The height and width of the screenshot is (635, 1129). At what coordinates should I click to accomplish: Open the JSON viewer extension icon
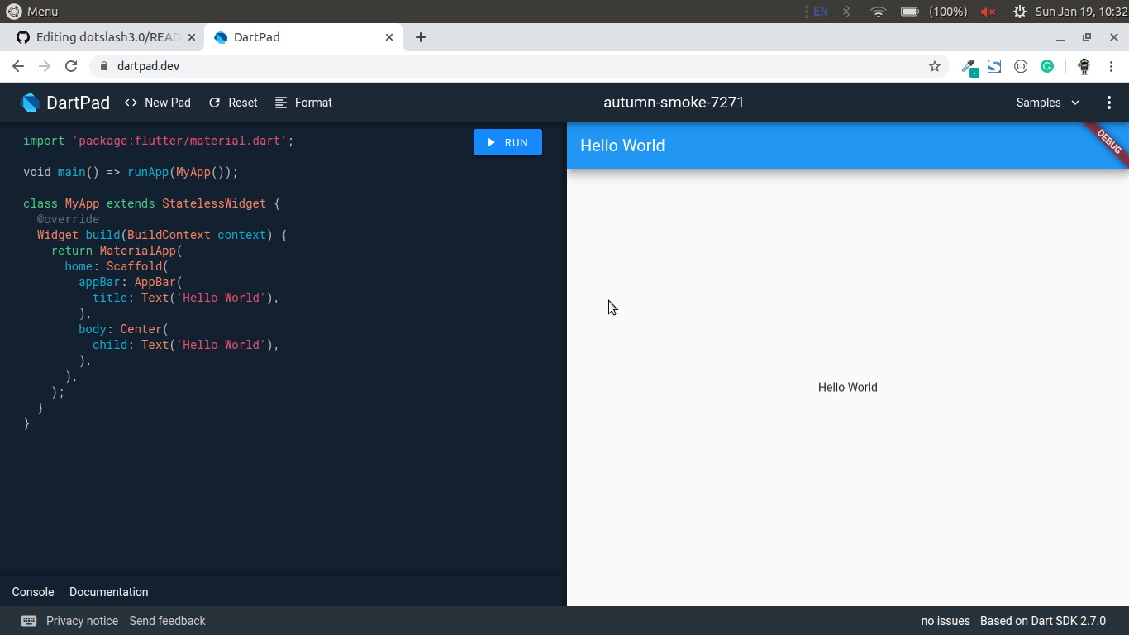coord(1021,66)
